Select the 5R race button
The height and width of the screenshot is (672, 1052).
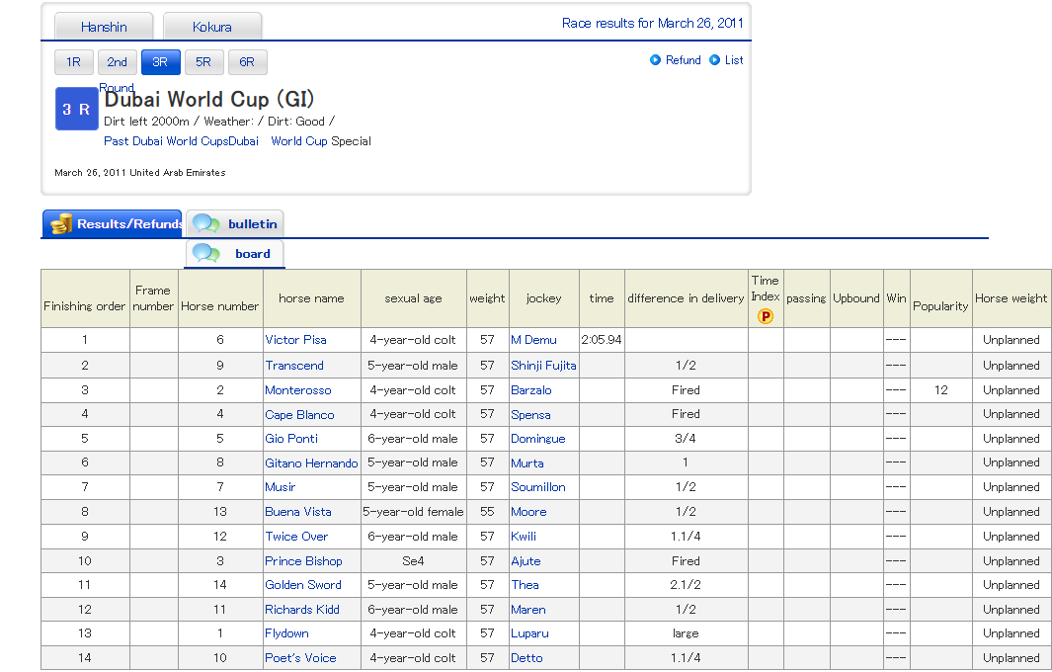(203, 62)
